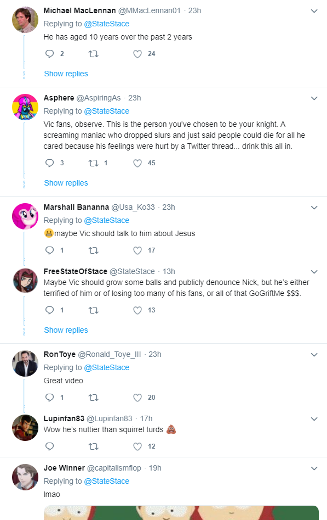Open Joe Winner's attached image
Viewport: 327px width, 520px height.
click(181, 513)
